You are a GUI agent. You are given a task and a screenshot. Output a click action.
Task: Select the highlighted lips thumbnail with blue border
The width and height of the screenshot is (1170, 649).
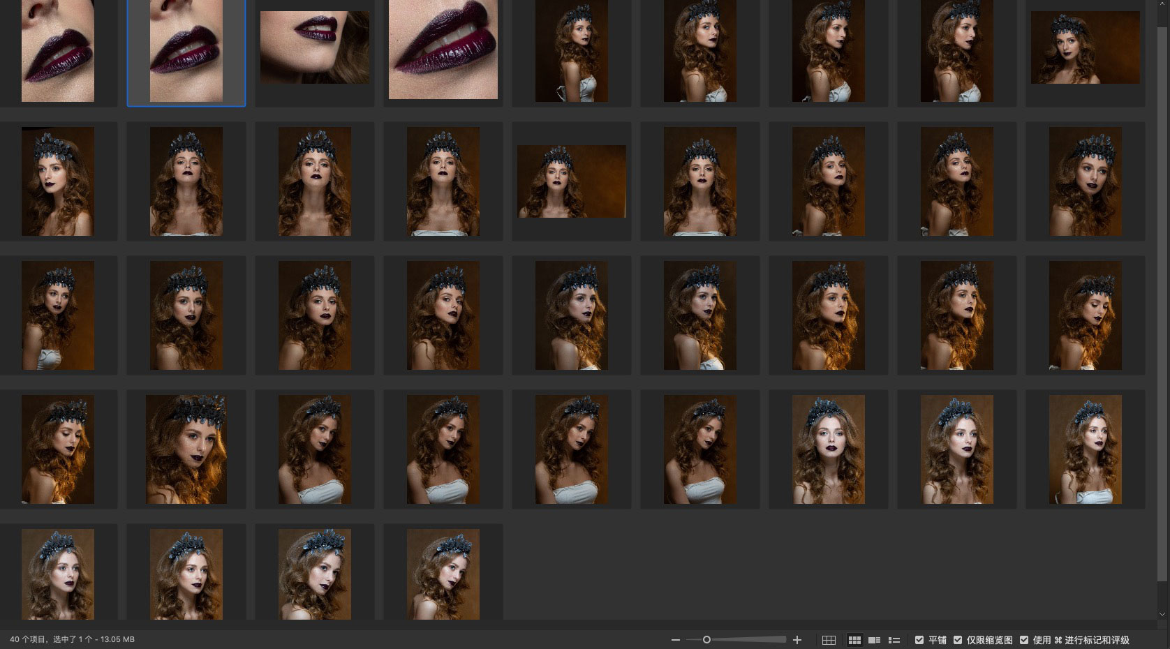coord(186,51)
